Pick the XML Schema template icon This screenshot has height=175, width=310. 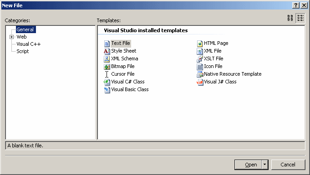[x=107, y=59]
